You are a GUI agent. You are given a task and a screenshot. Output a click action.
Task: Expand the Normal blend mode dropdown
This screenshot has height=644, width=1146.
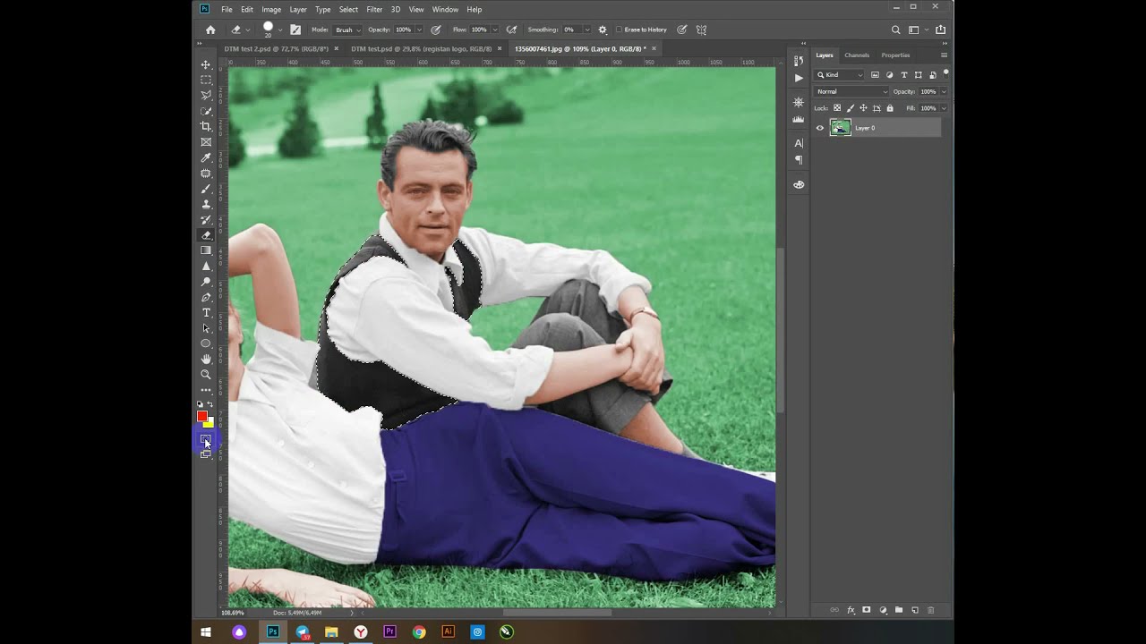pyautogui.click(x=851, y=91)
